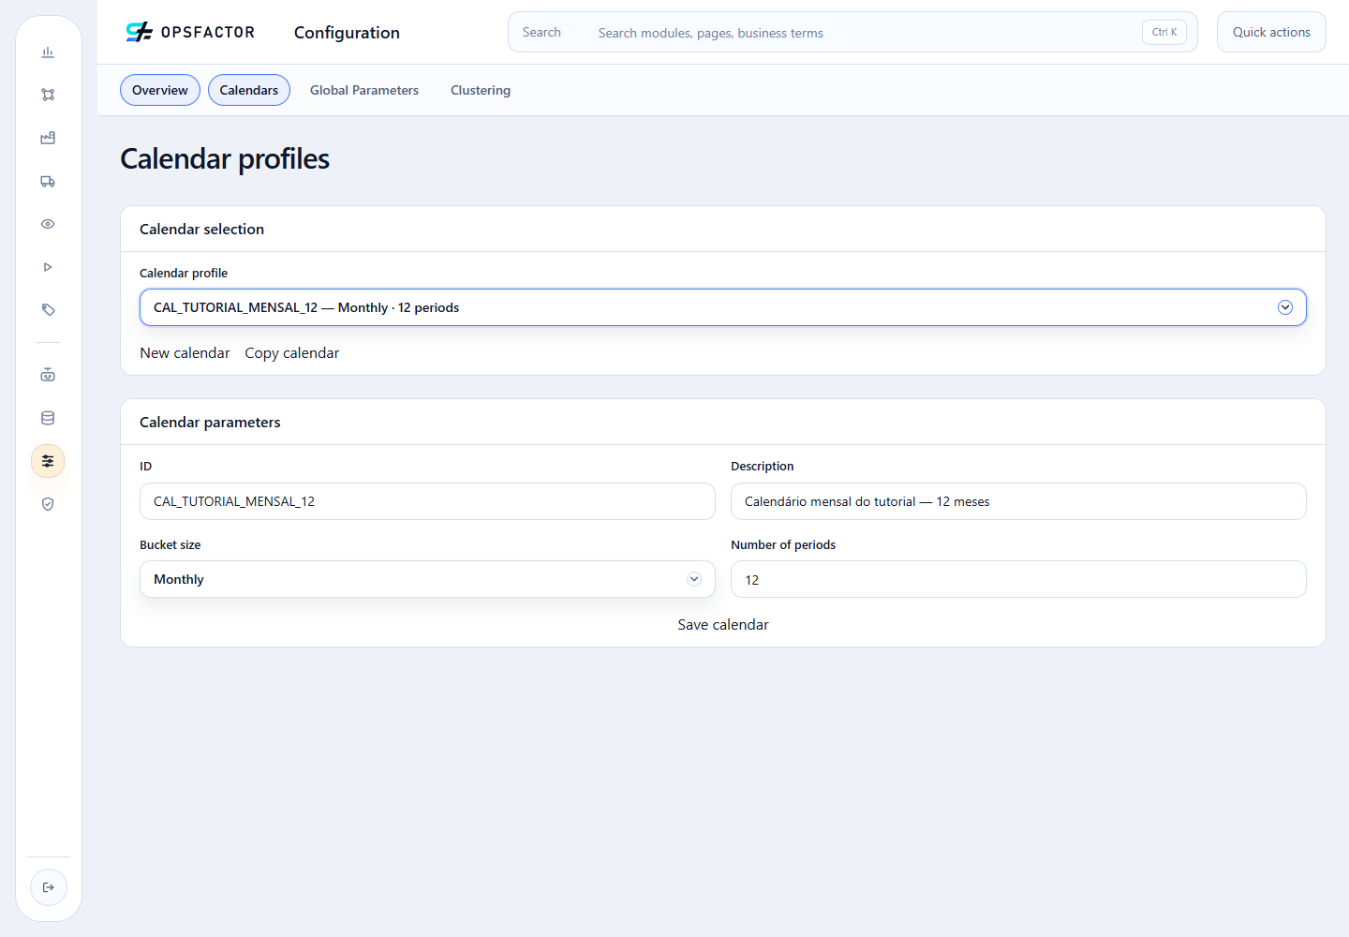Screen dimensions: 1349x937
Task: Switch to the Overview tab
Action: tap(160, 90)
